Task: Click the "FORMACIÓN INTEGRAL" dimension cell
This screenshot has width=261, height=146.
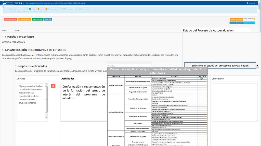Action: coord(116,112)
